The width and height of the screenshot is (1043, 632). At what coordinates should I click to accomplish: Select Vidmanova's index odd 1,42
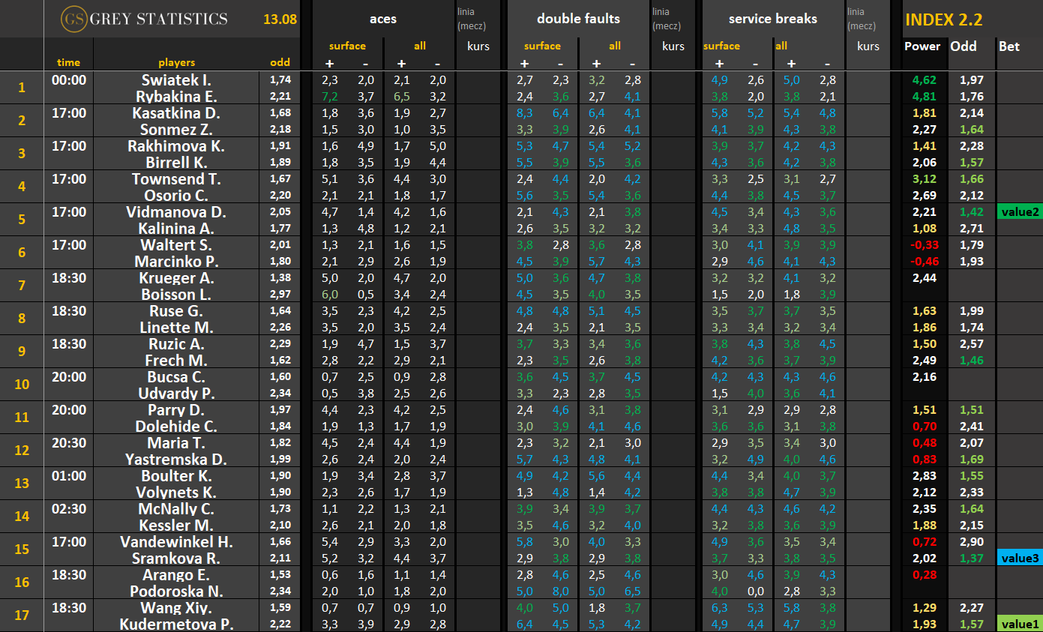(972, 211)
